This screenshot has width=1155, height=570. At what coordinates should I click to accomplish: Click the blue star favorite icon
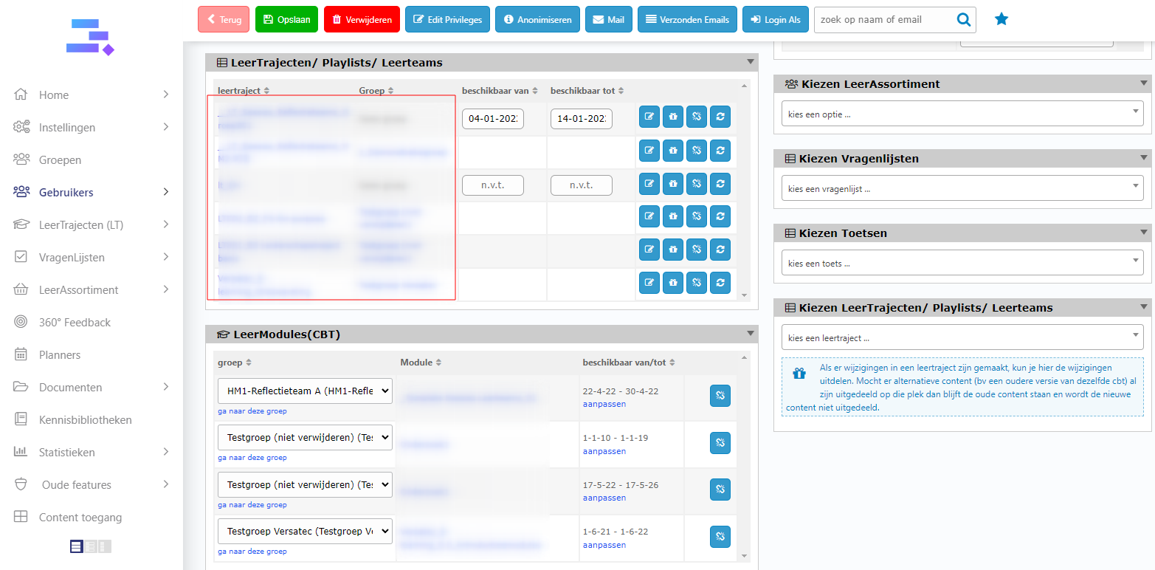tap(1001, 19)
